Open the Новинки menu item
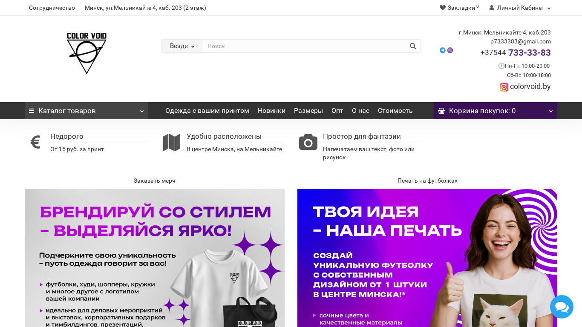The image size is (582, 327). 271,111
